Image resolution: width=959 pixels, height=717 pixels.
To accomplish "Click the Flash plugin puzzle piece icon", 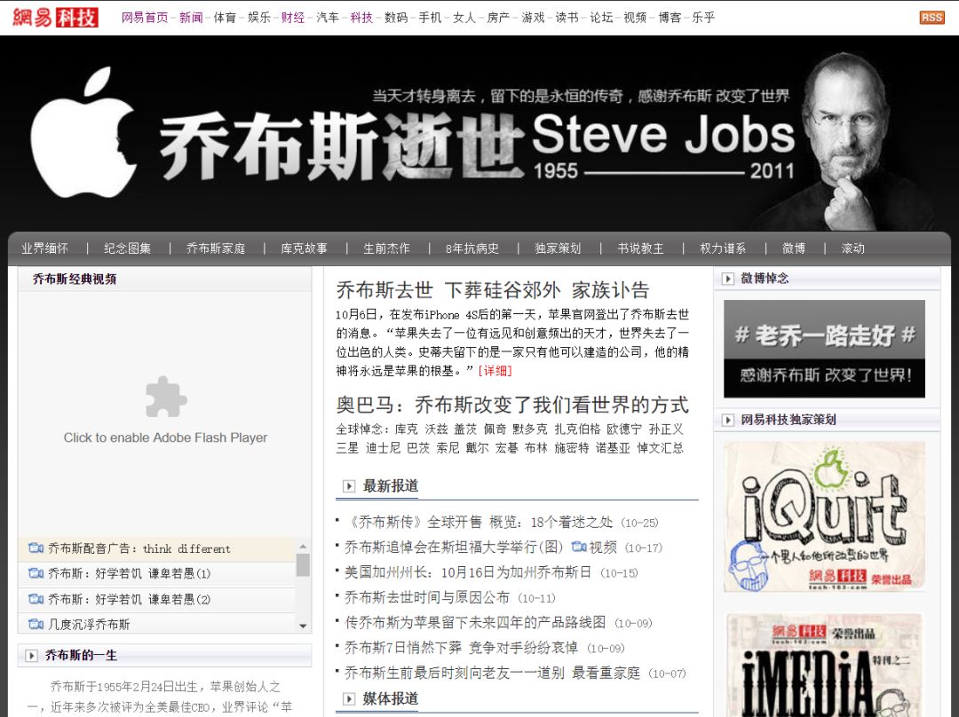I will (x=166, y=397).
